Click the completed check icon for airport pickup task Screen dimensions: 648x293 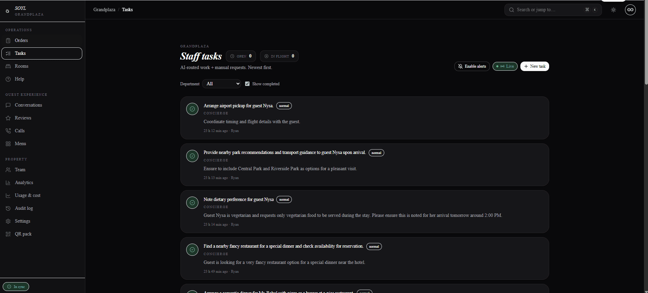click(192, 109)
